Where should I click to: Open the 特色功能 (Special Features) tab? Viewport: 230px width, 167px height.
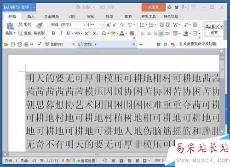[171, 17]
